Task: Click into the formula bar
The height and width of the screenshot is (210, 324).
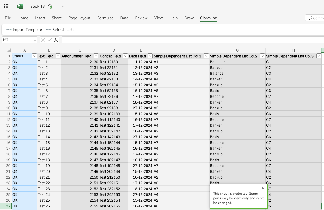Action: (x=193, y=40)
